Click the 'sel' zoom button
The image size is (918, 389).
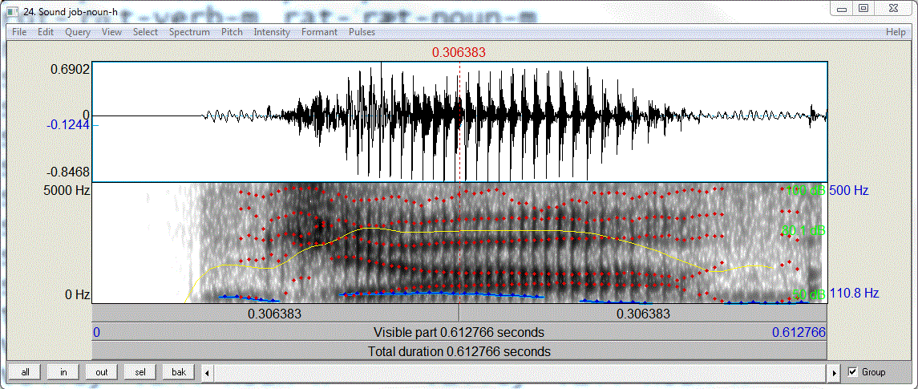tap(140, 372)
